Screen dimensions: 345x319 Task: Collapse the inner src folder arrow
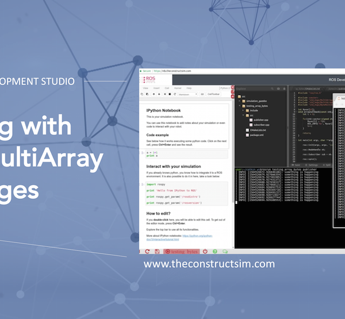point(243,115)
